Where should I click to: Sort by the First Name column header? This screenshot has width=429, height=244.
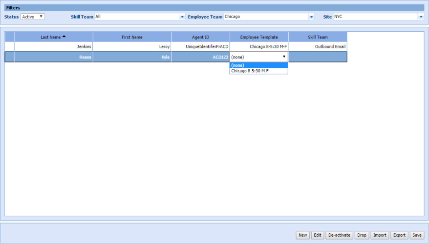pos(132,37)
